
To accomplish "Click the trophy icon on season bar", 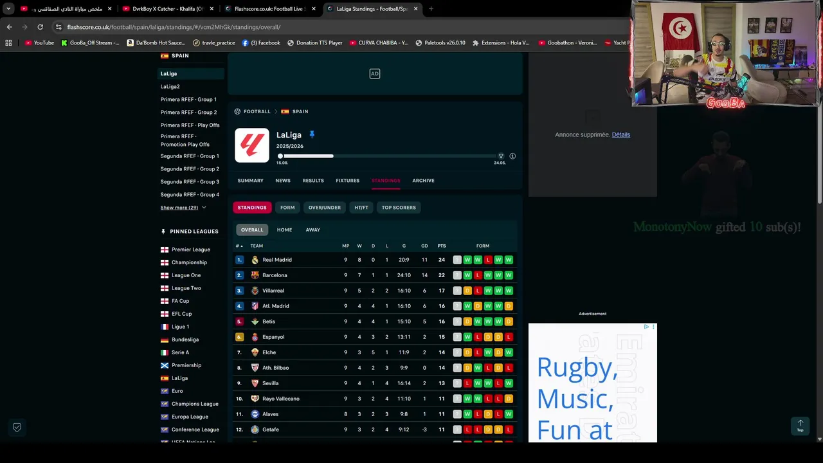I will click(501, 156).
